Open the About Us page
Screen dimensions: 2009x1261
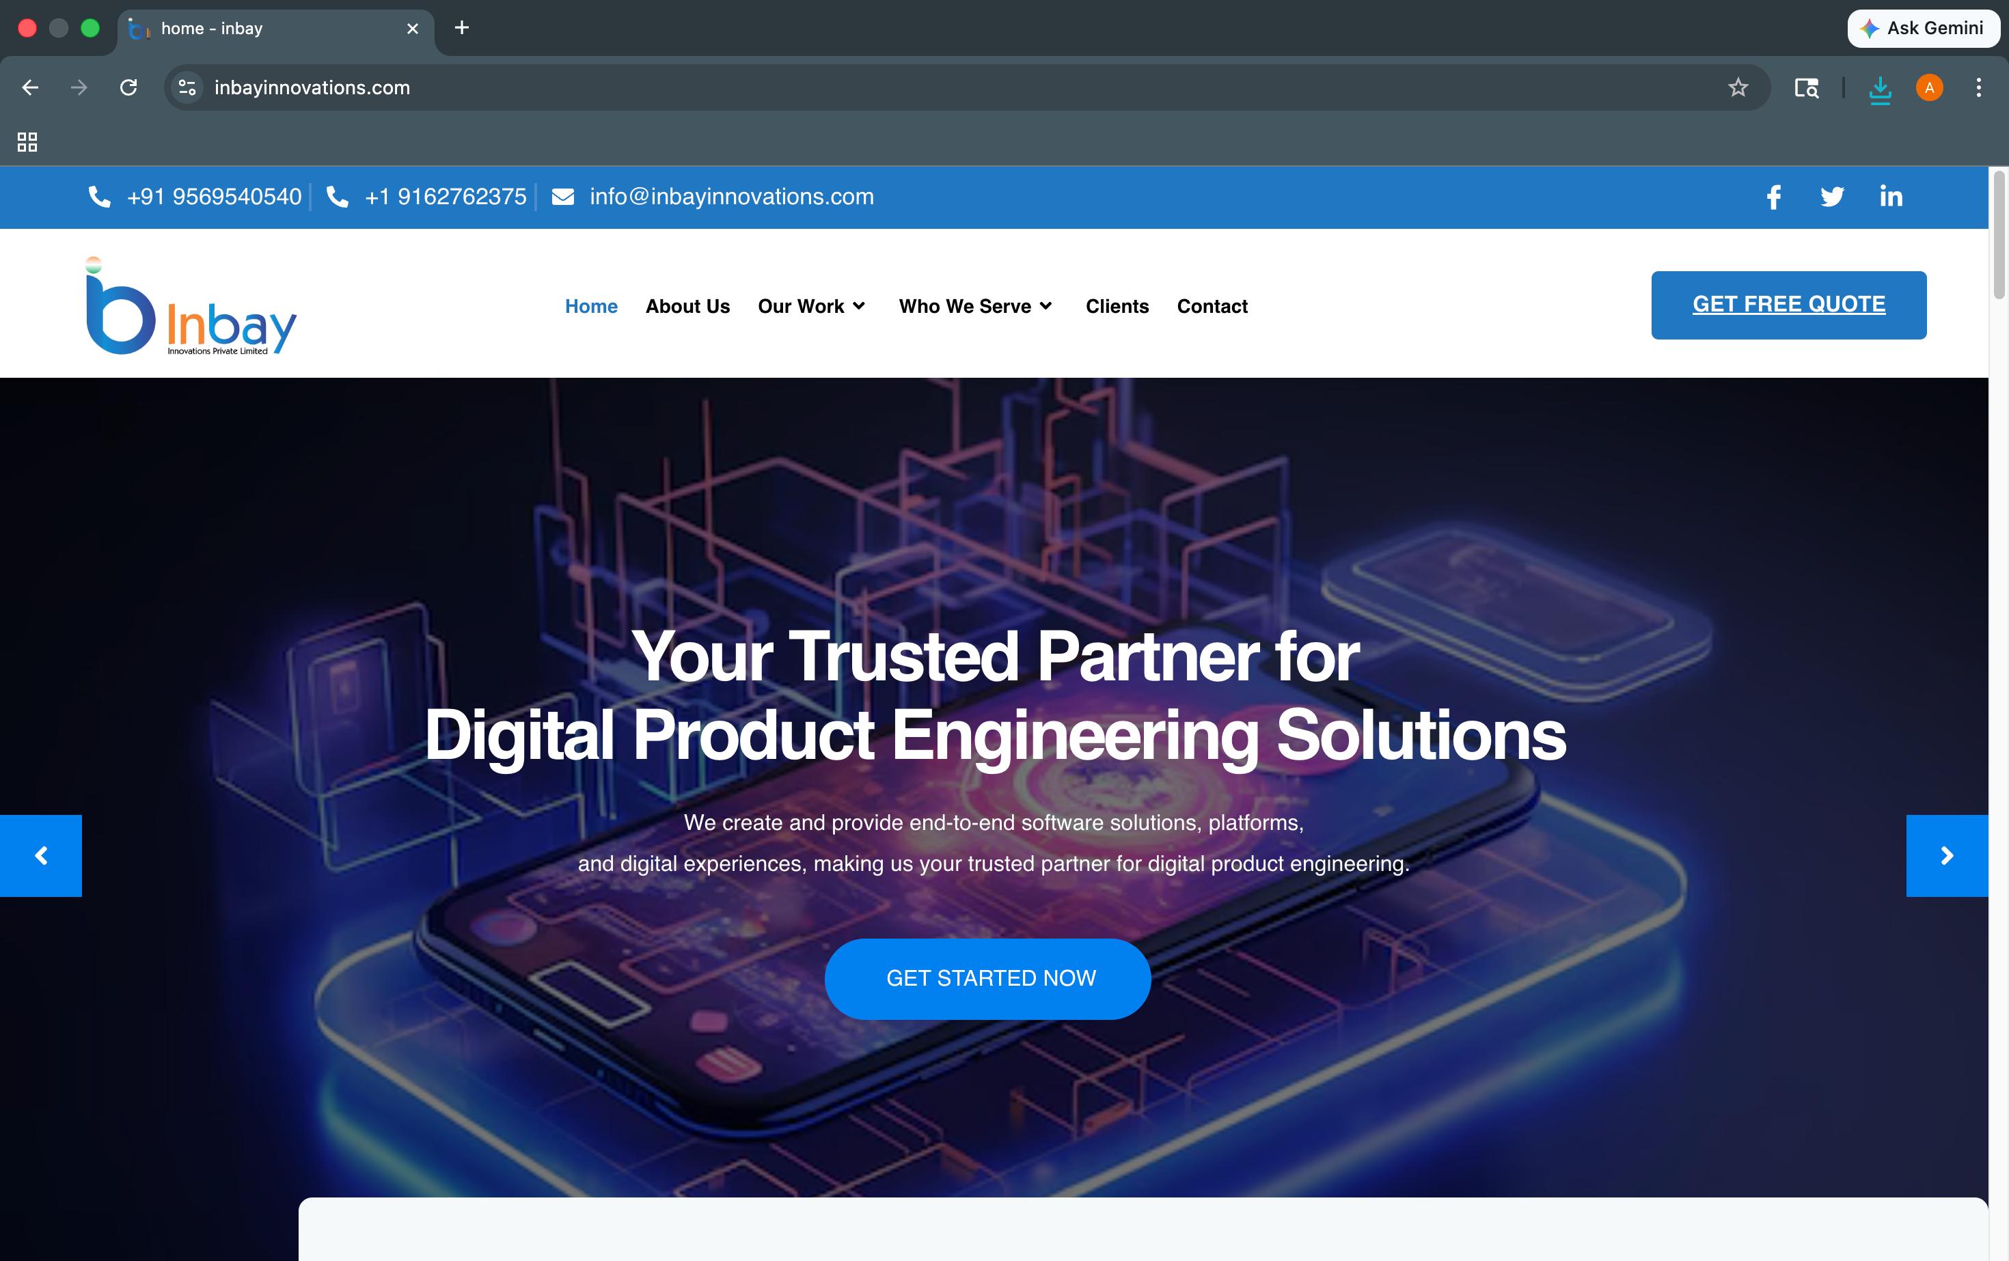point(687,306)
